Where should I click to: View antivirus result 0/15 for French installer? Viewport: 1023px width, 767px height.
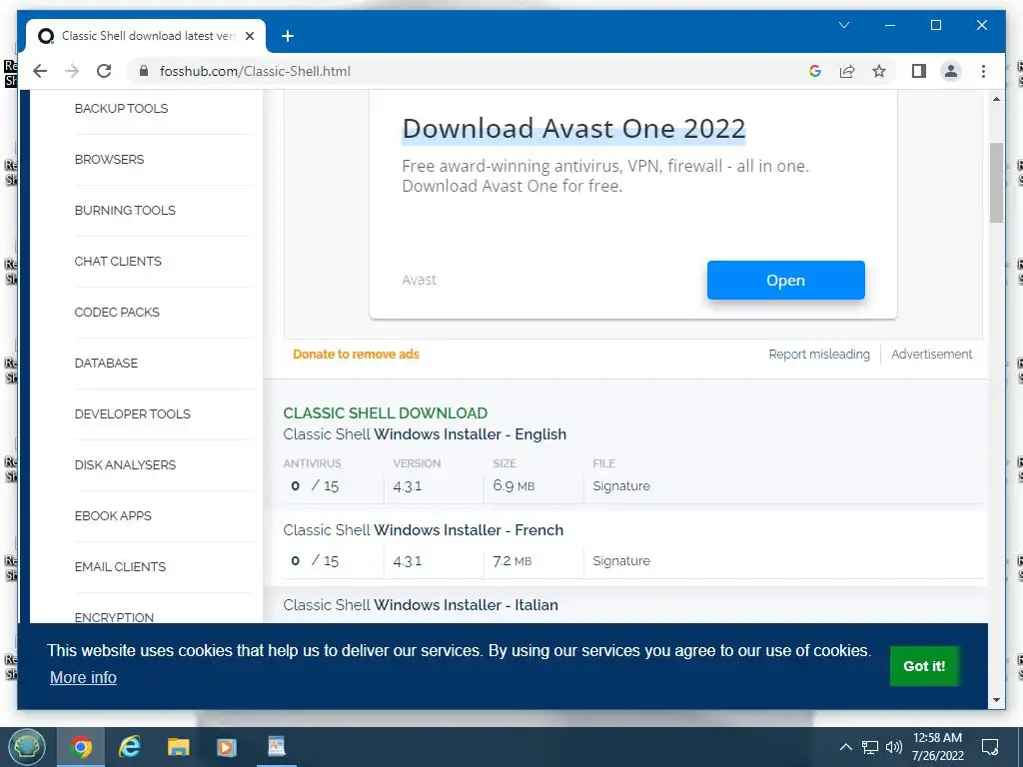click(x=315, y=561)
